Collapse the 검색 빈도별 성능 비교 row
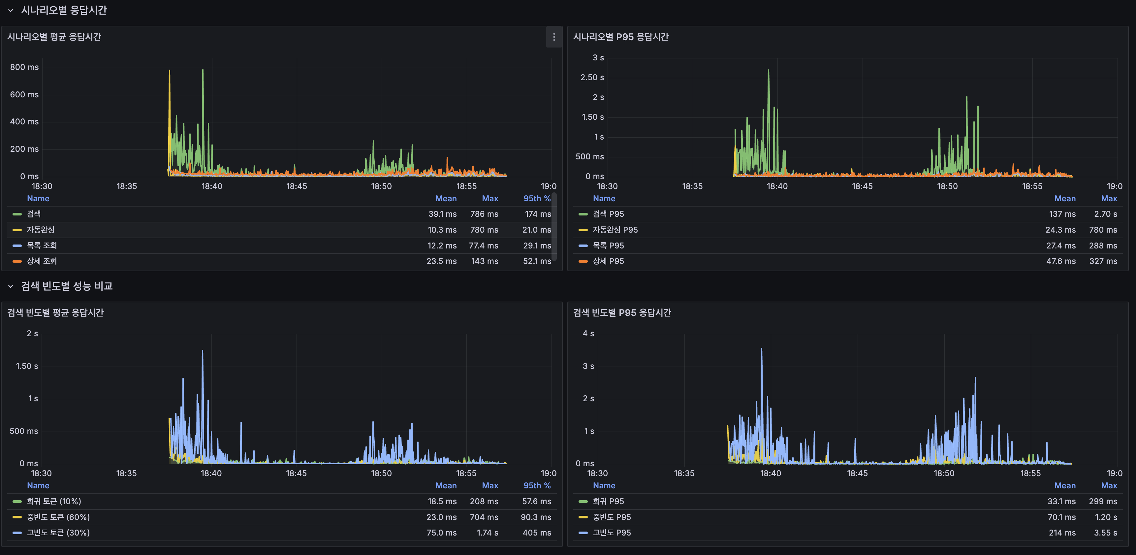The width and height of the screenshot is (1136, 555). coord(11,286)
